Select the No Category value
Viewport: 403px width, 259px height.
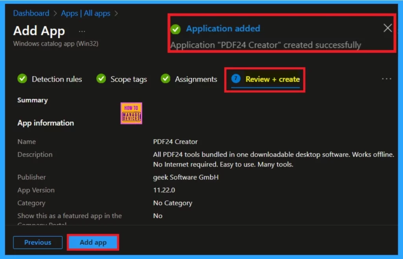point(172,203)
